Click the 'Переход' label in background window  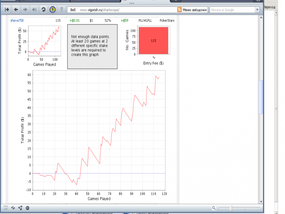270,7
